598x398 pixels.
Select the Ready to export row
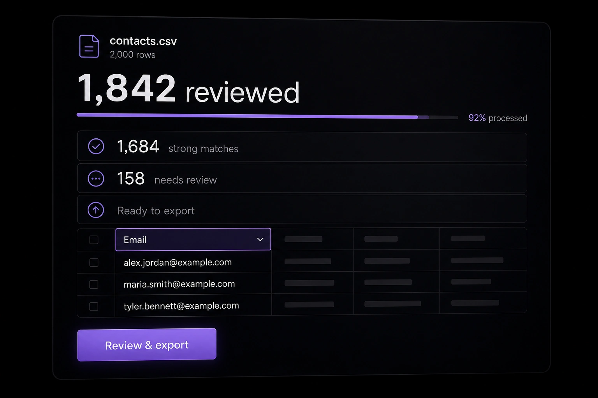click(x=302, y=209)
